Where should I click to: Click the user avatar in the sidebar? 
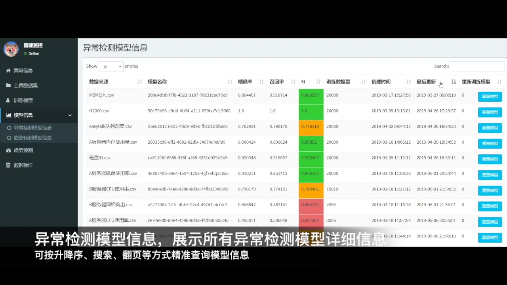coord(11,49)
